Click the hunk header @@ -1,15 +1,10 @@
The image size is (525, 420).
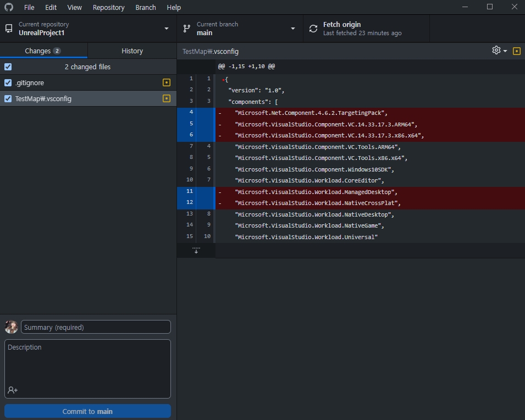[246, 67]
